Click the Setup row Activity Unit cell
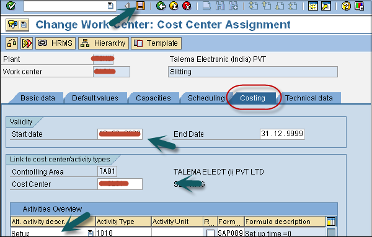Screen dimensions: 372x237 coord(177,232)
